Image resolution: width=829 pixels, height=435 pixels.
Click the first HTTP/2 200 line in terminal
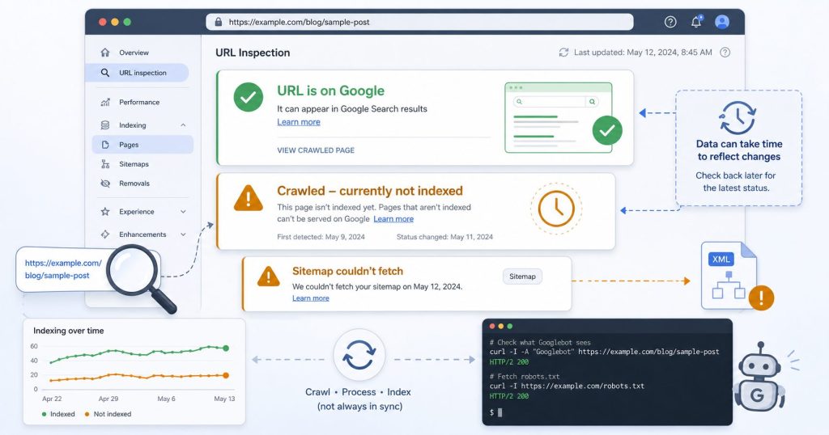509,362
